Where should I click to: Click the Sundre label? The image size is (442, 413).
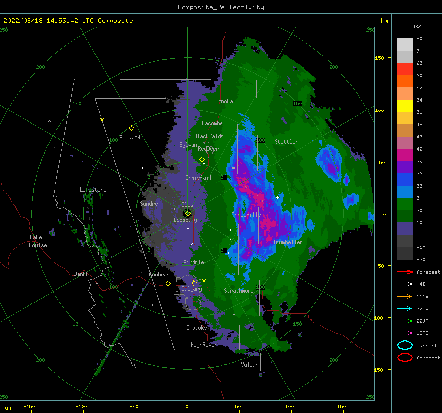click(149, 203)
